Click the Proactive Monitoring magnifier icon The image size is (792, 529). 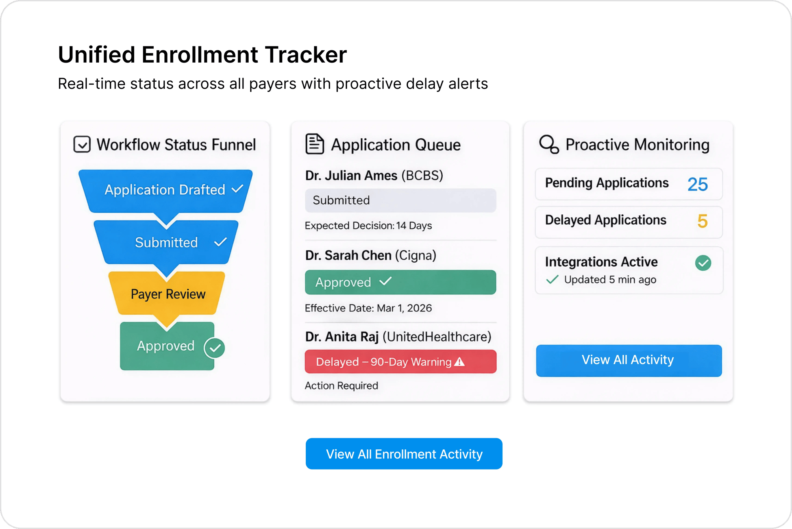549,144
